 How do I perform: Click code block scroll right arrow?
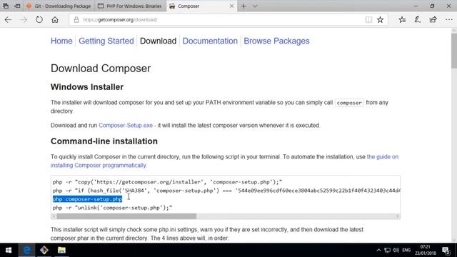tap(397, 216)
